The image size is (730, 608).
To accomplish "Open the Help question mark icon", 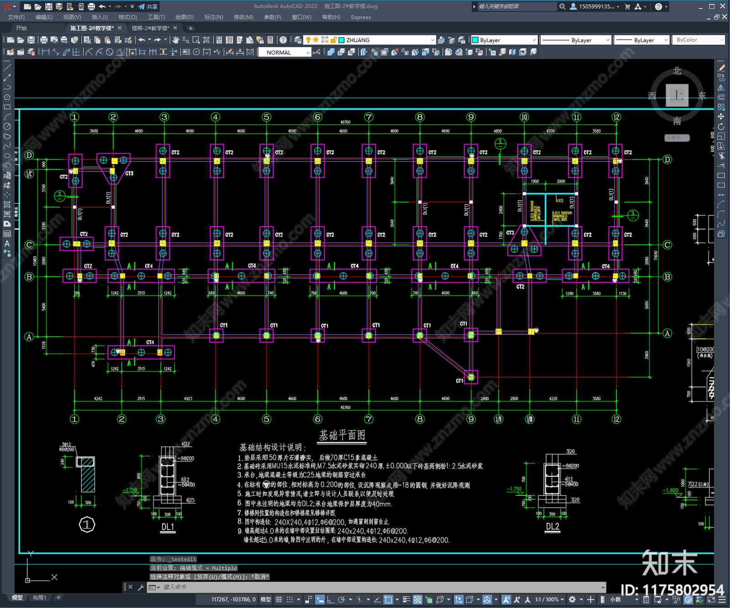I will pyautogui.click(x=283, y=40).
